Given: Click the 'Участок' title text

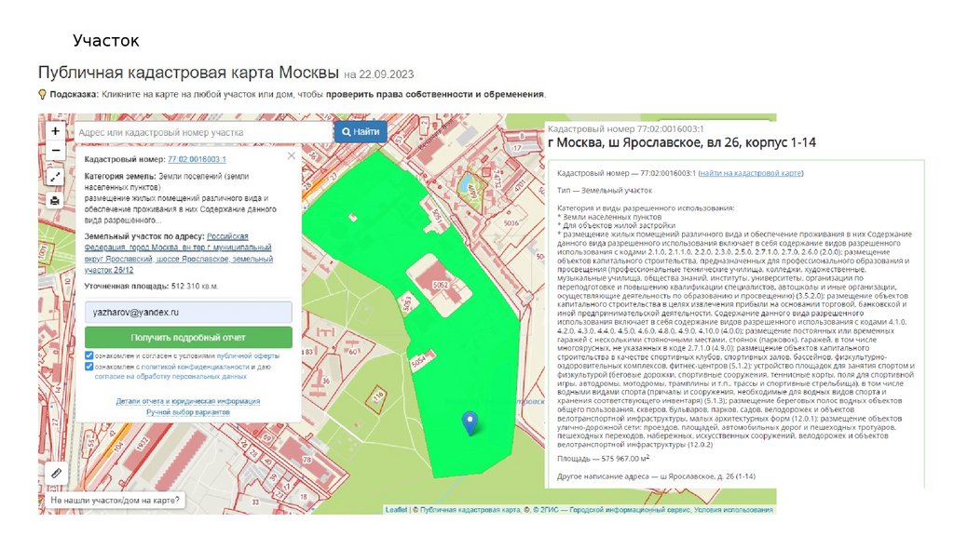Looking at the screenshot, I should tap(106, 41).
